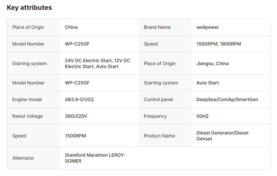Select the China origin value
Screen dimensions: 277x176
[71, 27]
